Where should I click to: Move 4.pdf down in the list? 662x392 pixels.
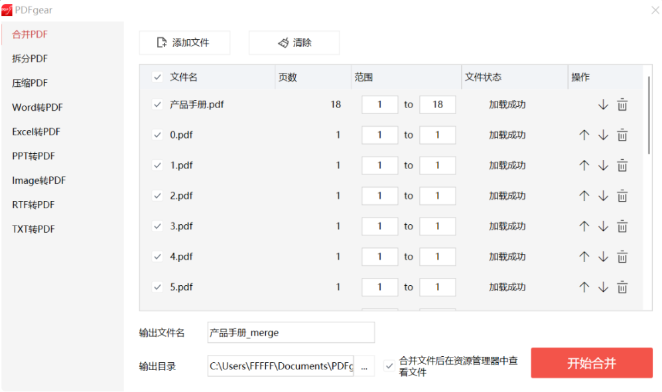[603, 257]
